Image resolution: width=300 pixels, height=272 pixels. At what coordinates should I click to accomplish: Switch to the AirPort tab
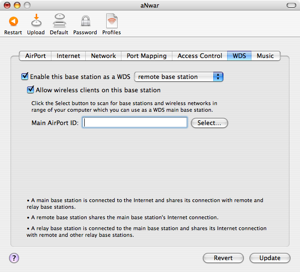(x=35, y=56)
